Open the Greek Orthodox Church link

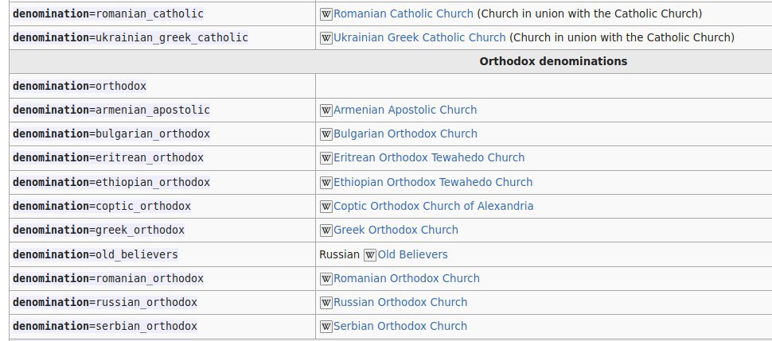coord(396,230)
